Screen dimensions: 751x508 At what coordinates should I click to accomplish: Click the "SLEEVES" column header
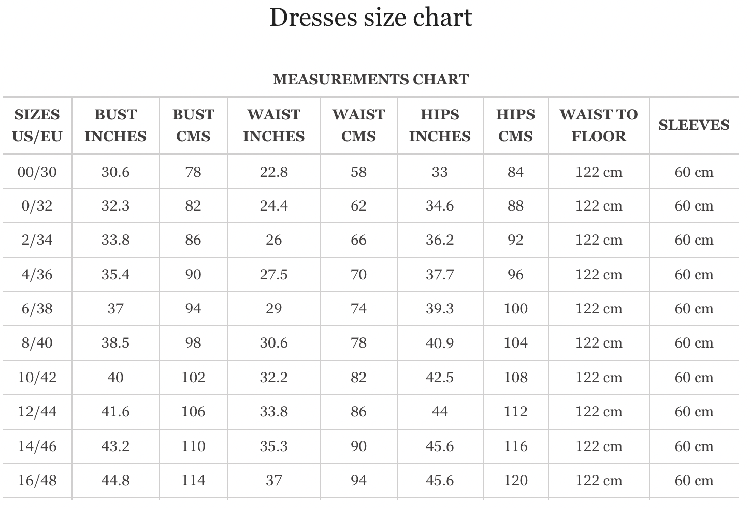click(694, 125)
